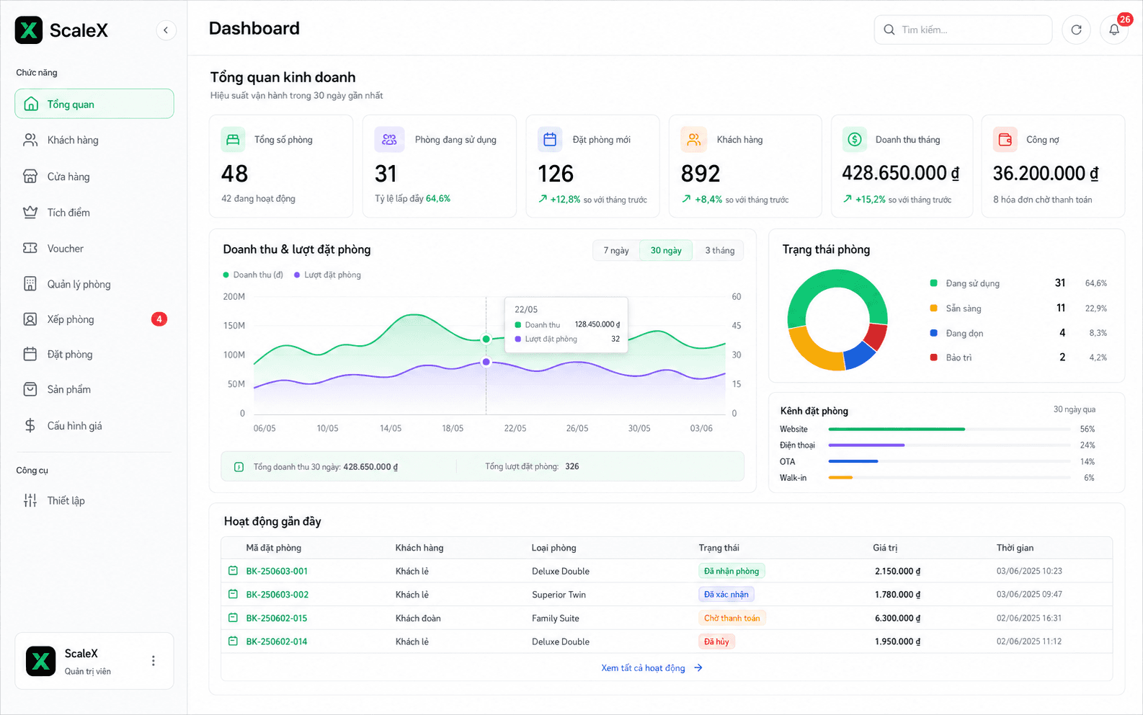The height and width of the screenshot is (715, 1143).
Task: Toggle the Doanh thu (đ) legend series
Action: click(x=253, y=275)
